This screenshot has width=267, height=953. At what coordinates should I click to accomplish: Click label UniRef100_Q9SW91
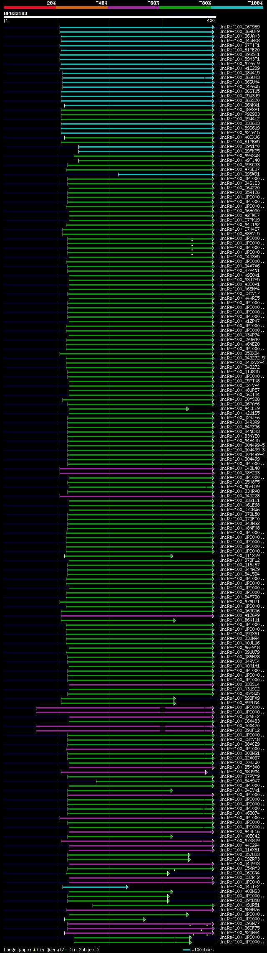(239, 174)
